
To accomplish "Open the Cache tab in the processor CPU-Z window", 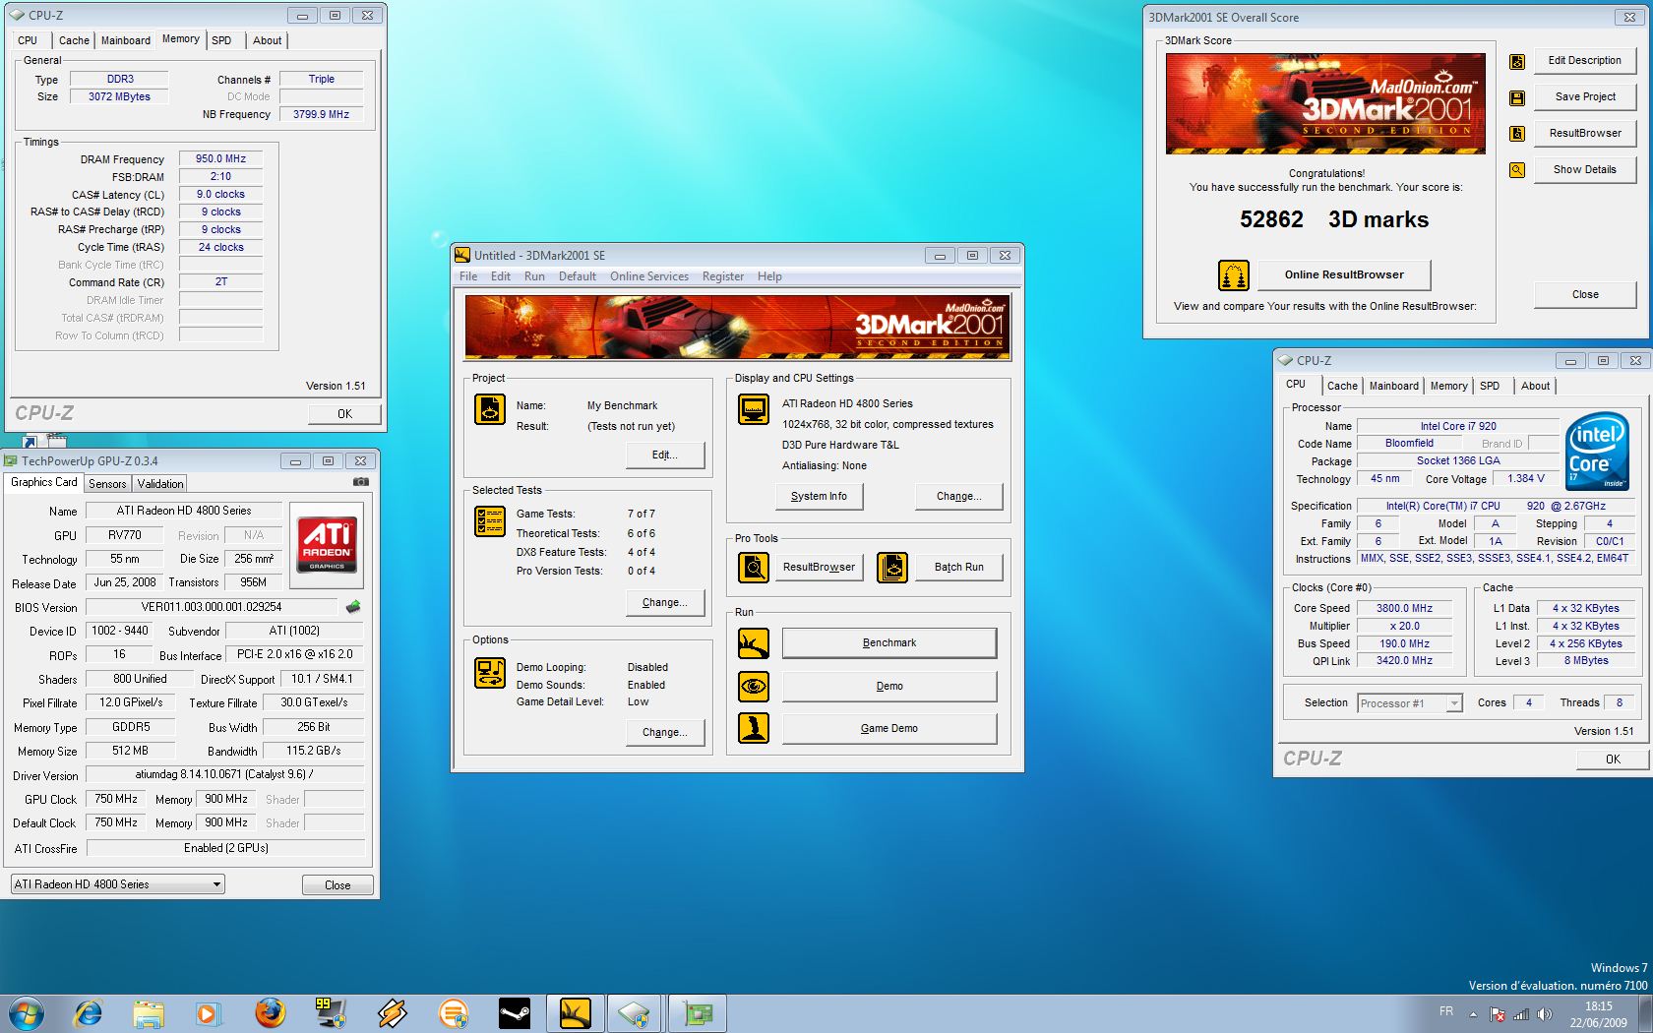I will coord(1342,386).
